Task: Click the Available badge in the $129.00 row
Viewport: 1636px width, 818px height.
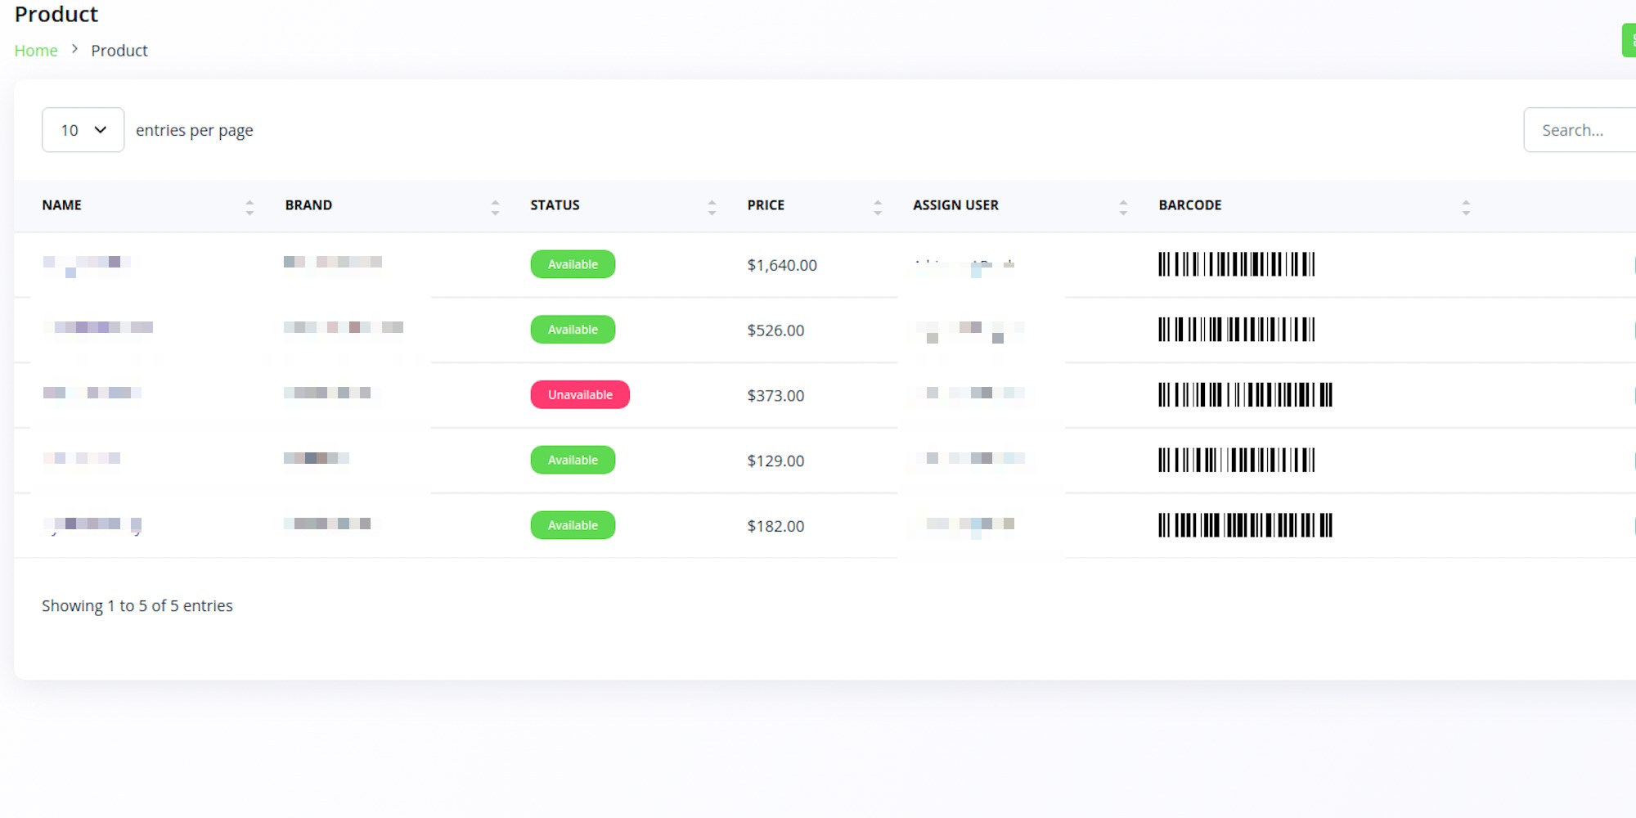Action: coord(573,460)
